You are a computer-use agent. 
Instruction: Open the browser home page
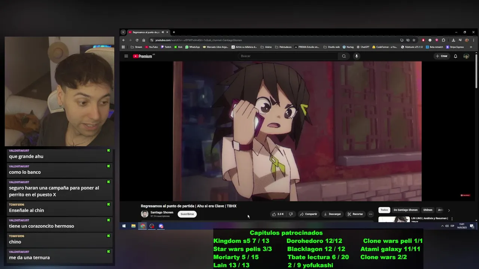[144, 40]
